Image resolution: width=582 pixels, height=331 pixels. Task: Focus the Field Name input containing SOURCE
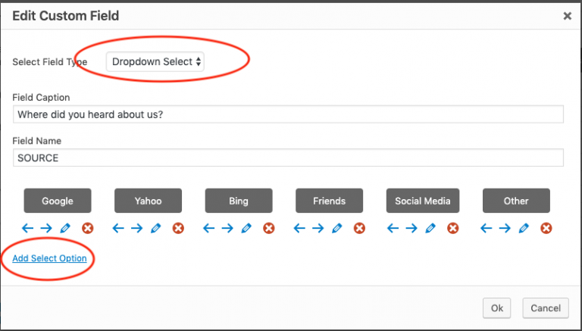pos(288,158)
